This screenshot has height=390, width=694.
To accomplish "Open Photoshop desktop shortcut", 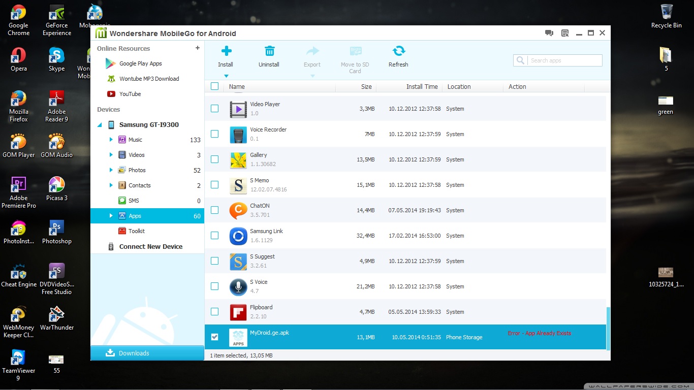I will tap(56, 233).
